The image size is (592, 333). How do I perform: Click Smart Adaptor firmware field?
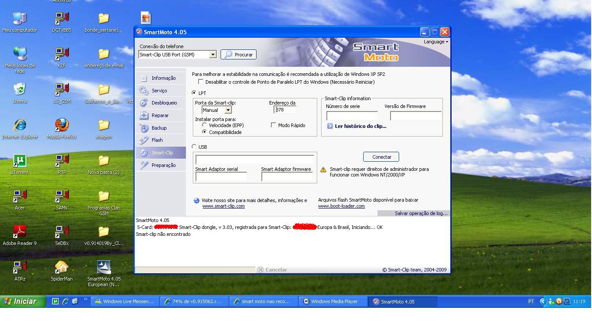287,176
